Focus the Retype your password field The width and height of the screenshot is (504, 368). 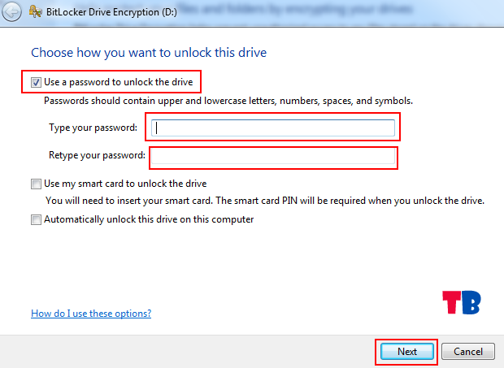pos(273,157)
